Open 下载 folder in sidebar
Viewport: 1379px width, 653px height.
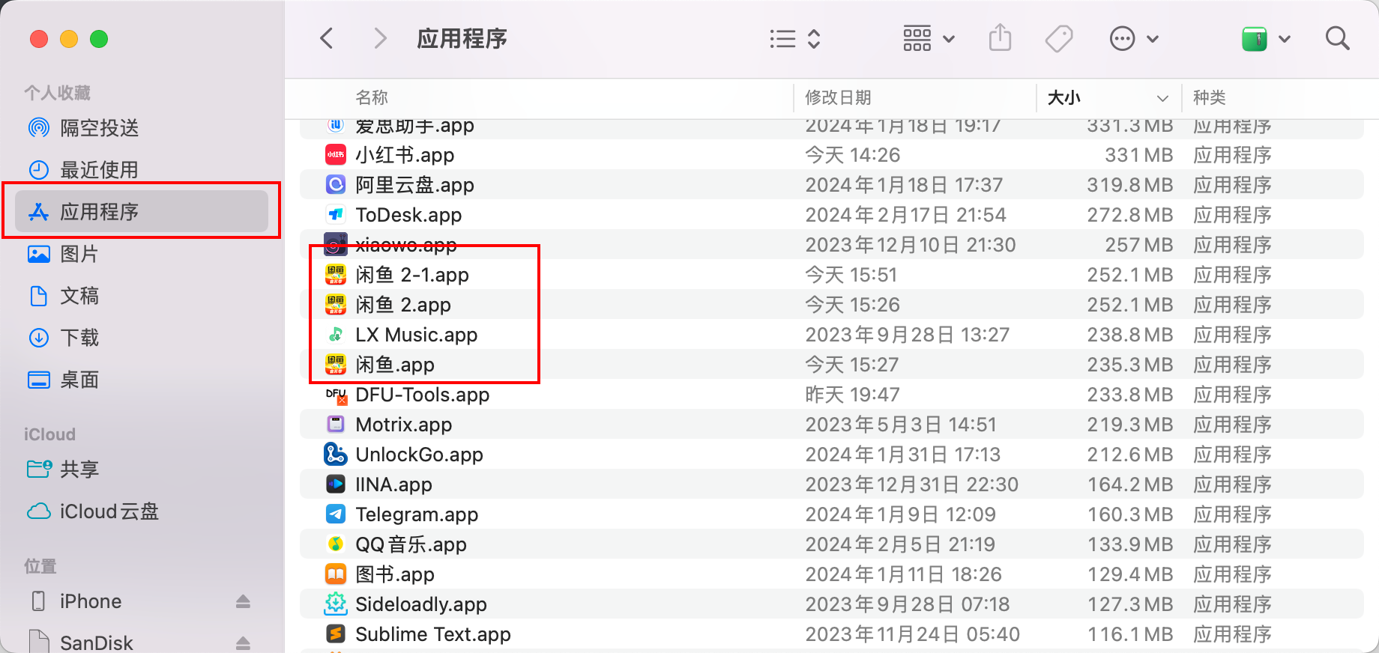[142, 338]
